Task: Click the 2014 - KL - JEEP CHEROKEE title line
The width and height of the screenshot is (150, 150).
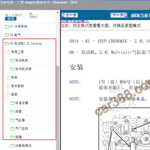Action: click(x=110, y=41)
